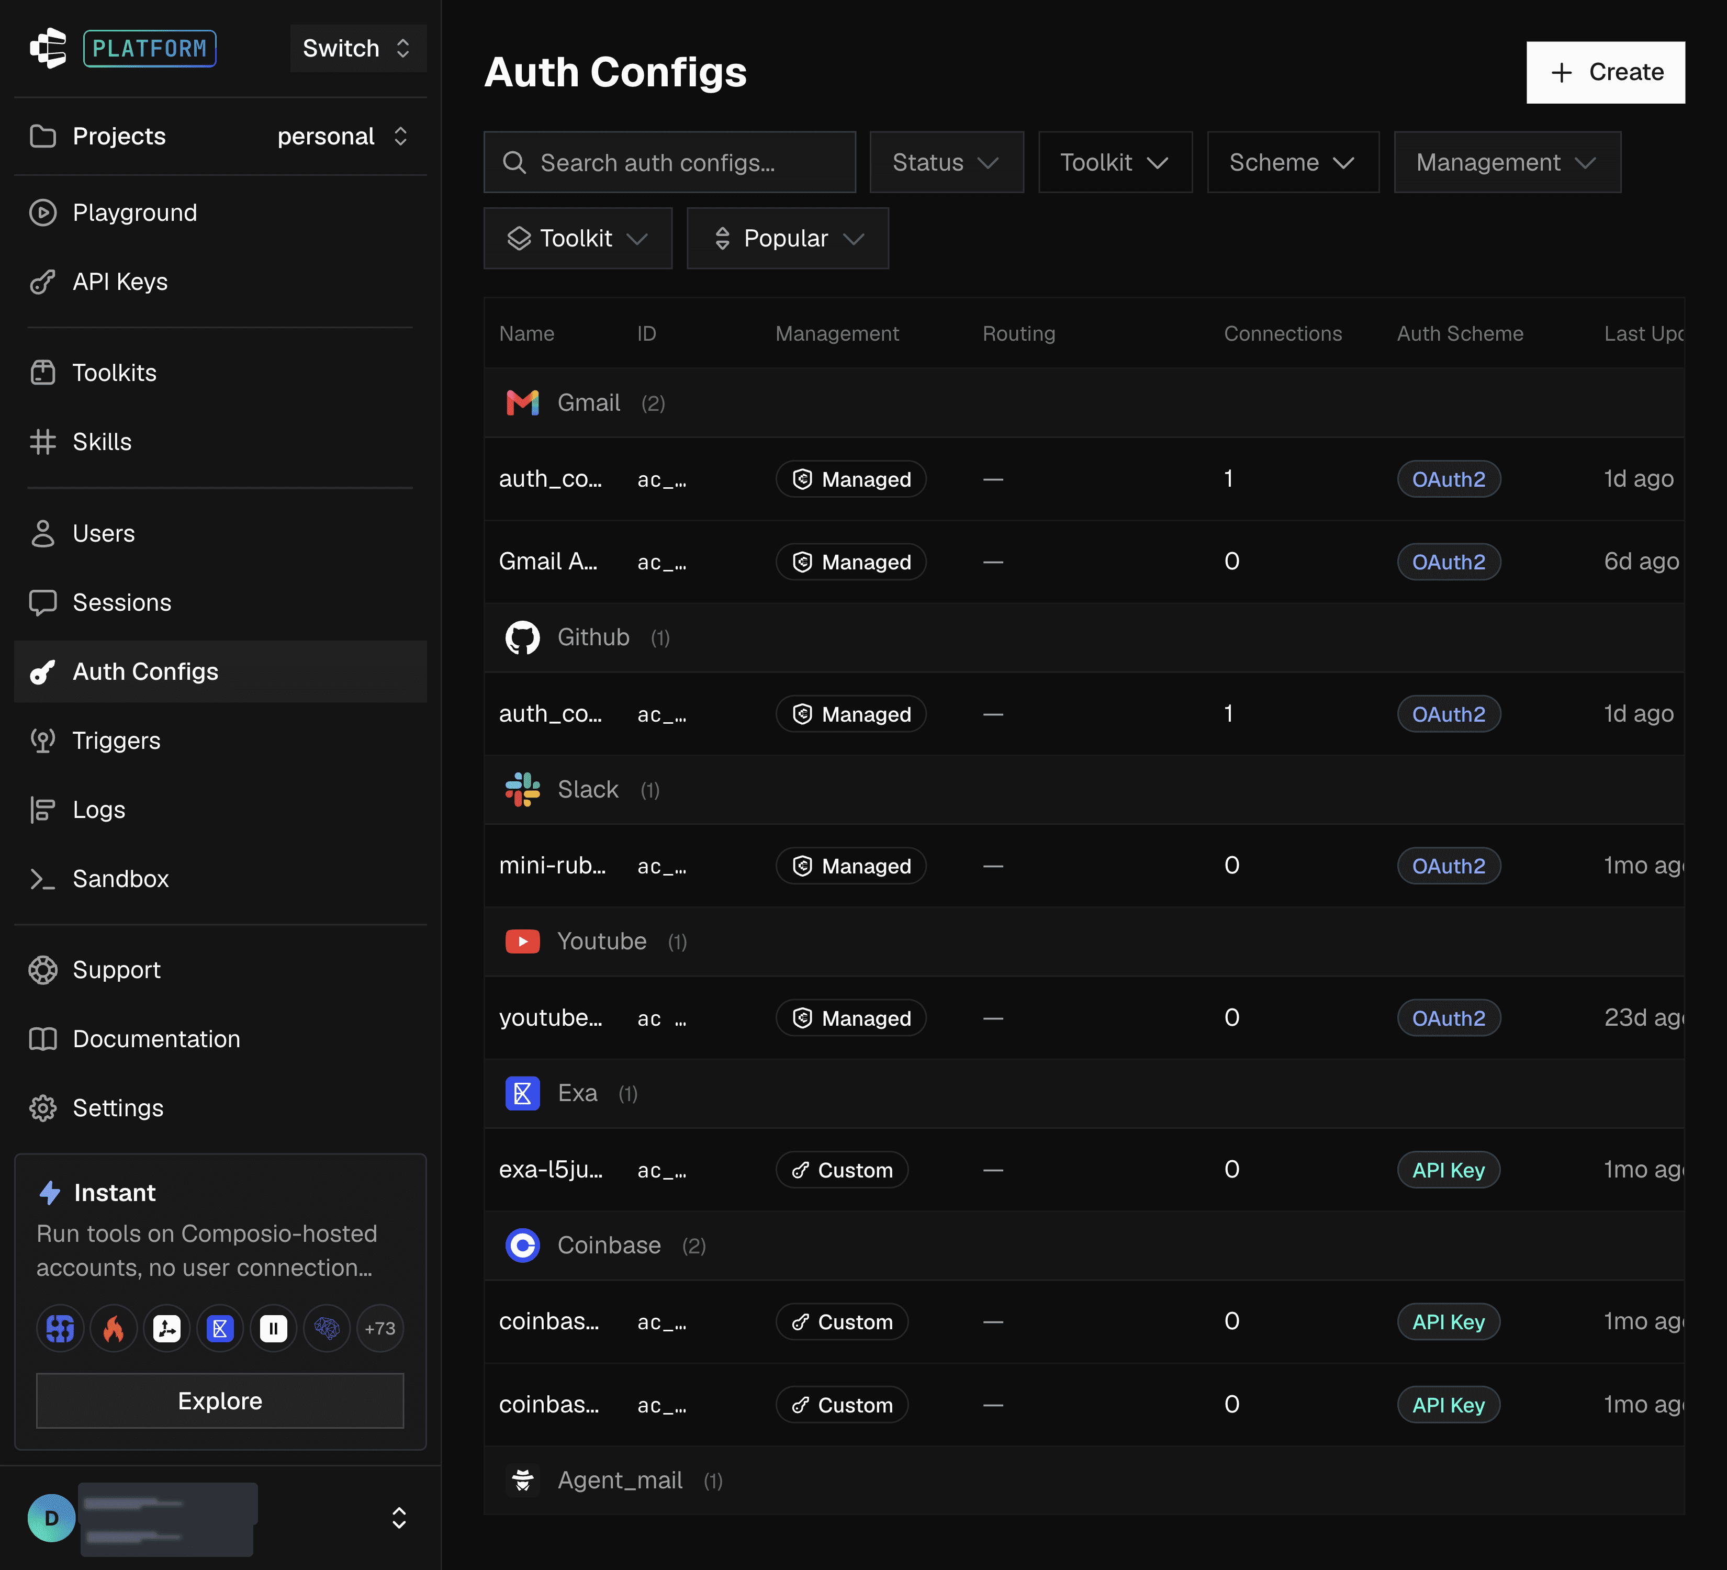Click the Create button
1727x1570 pixels.
[x=1606, y=73]
